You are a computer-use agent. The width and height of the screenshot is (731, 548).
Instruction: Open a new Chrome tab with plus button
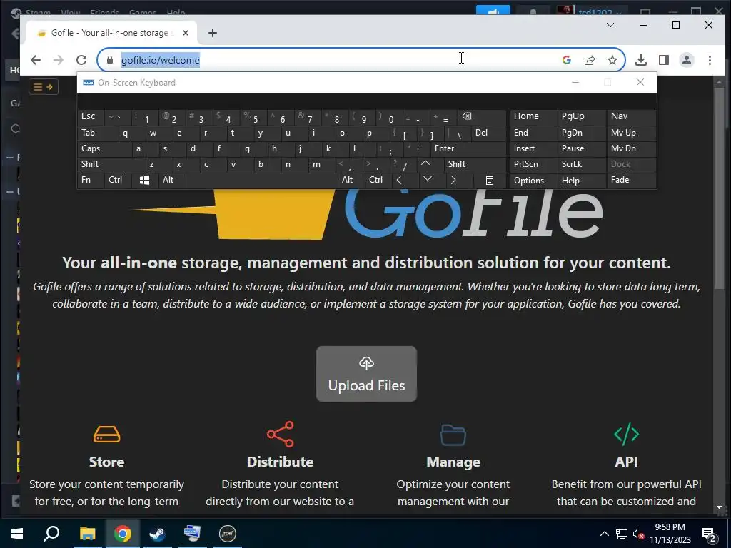(213, 33)
